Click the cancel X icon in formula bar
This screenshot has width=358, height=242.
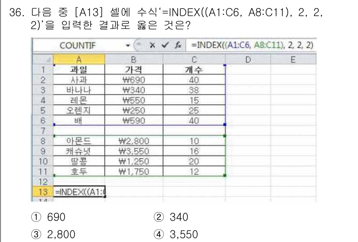tap(152, 45)
